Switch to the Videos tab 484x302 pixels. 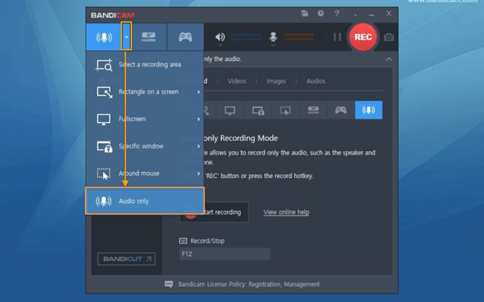coord(237,81)
